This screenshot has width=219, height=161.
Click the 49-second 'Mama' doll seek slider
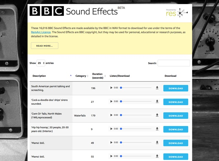coord(136,143)
